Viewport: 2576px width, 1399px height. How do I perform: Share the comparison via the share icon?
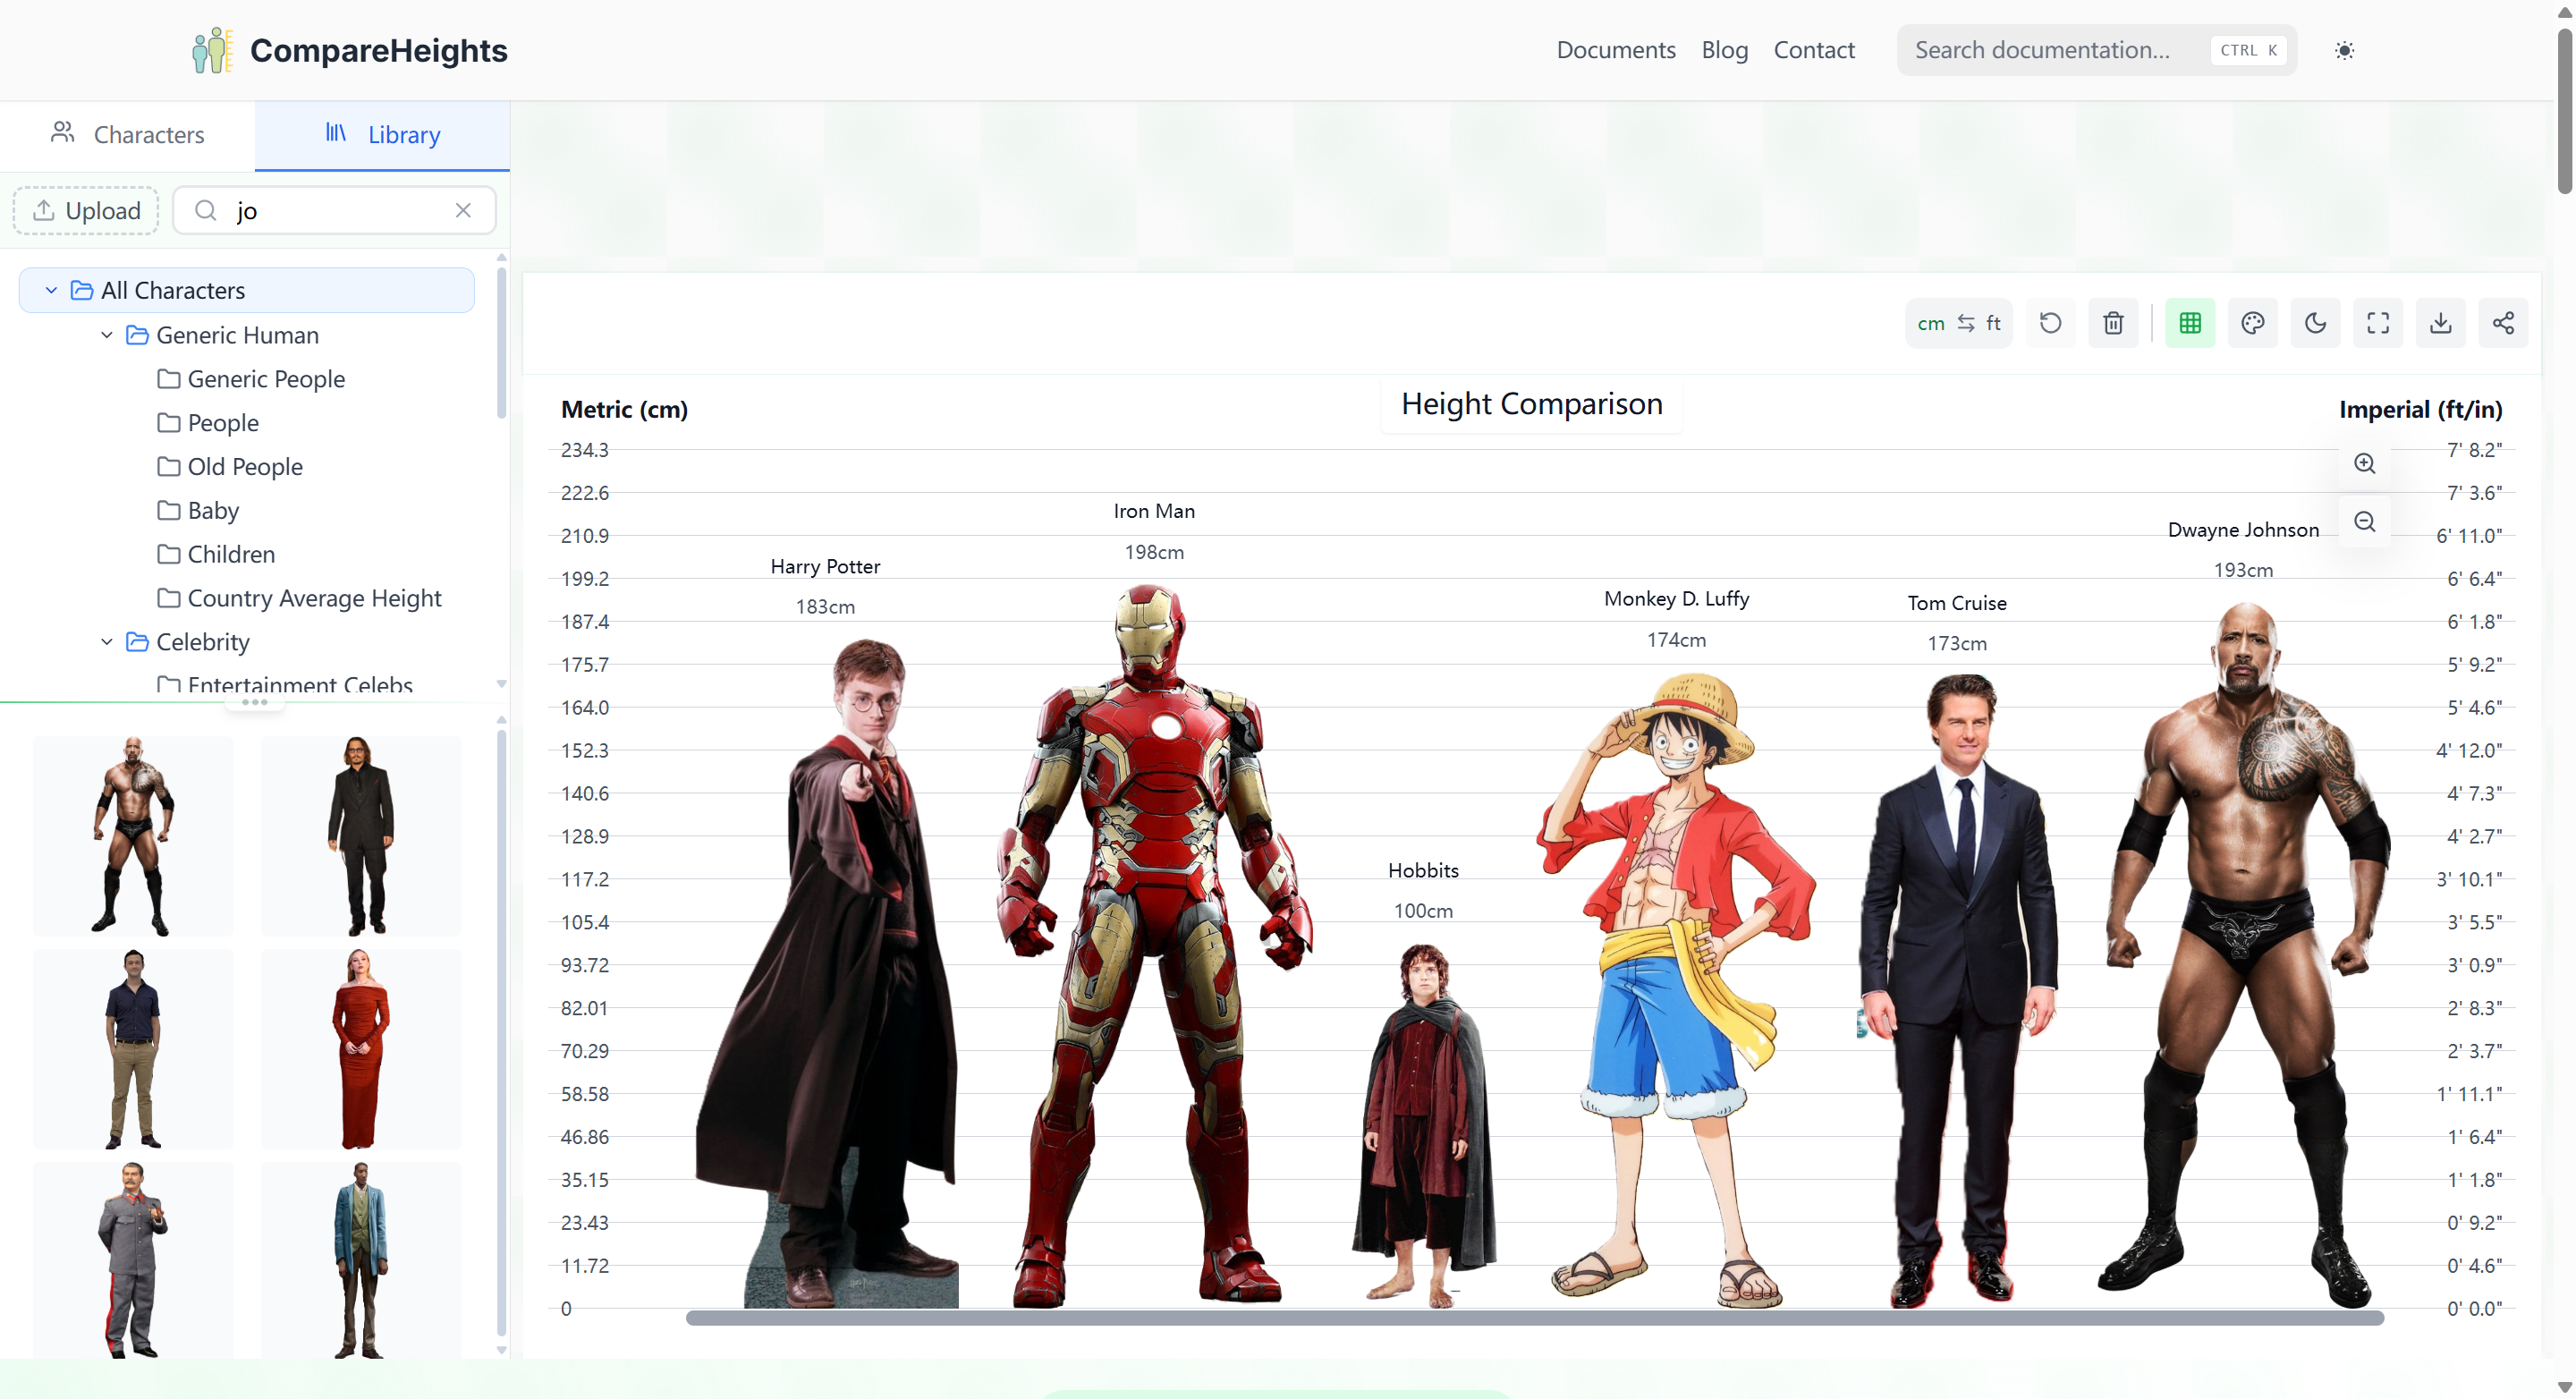[x=2504, y=322]
